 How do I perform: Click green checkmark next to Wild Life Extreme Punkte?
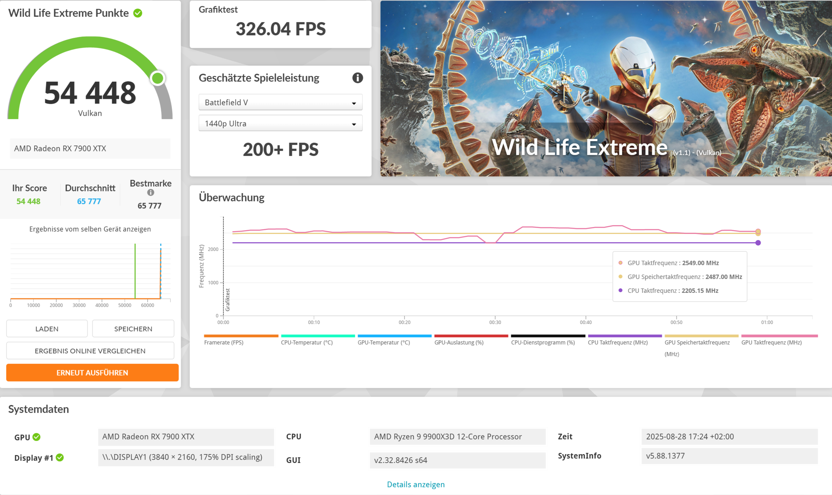click(138, 13)
